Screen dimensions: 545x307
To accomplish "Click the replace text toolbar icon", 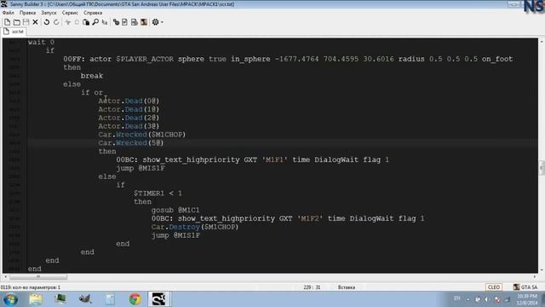I will tap(104, 22).
